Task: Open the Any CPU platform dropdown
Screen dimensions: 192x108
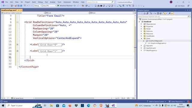Action: tap(49, 6)
